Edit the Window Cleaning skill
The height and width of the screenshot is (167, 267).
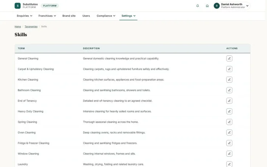point(229,154)
